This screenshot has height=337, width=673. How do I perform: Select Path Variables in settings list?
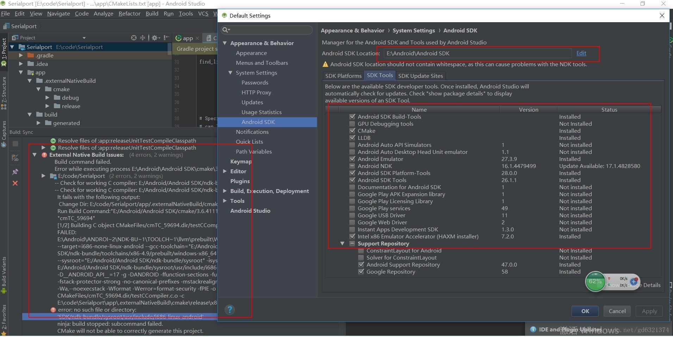(254, 151)
